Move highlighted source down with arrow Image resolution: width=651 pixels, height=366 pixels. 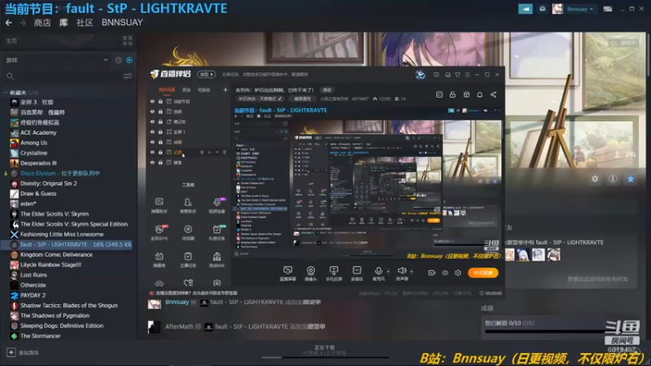(216, 152)
